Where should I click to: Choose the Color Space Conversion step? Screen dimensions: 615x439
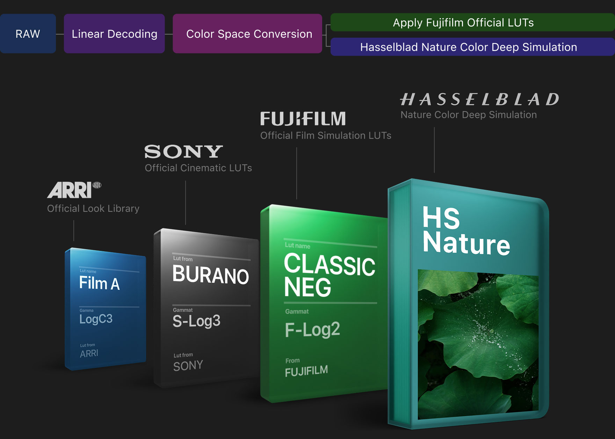point(247,34)
